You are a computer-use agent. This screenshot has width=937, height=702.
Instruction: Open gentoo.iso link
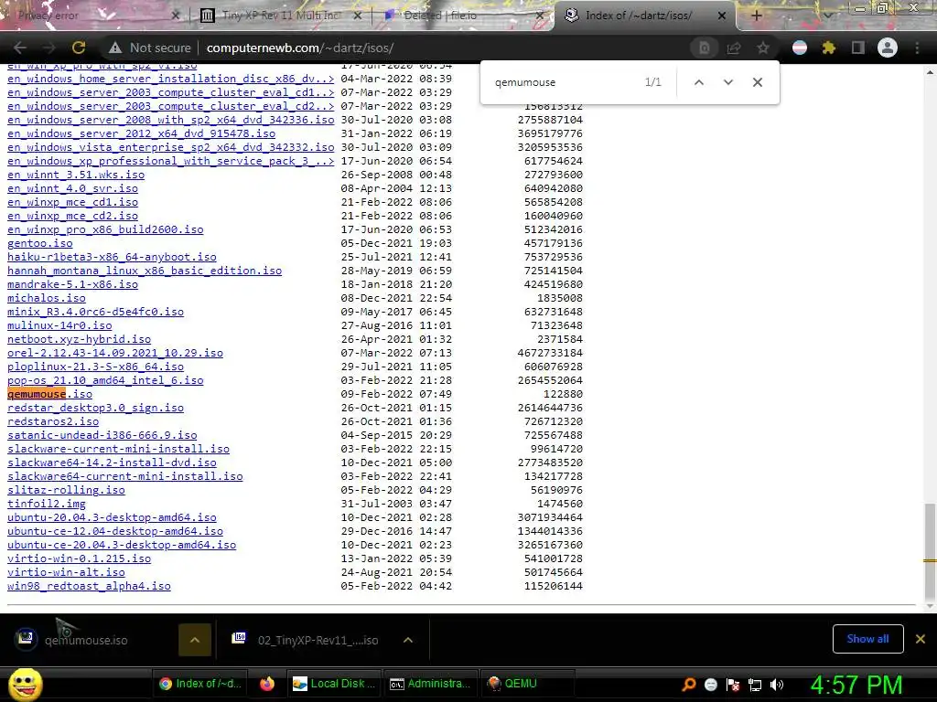tap(40, 243)
